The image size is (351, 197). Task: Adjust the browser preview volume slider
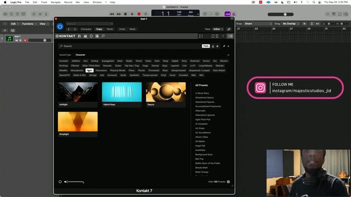tap(76, 182)
